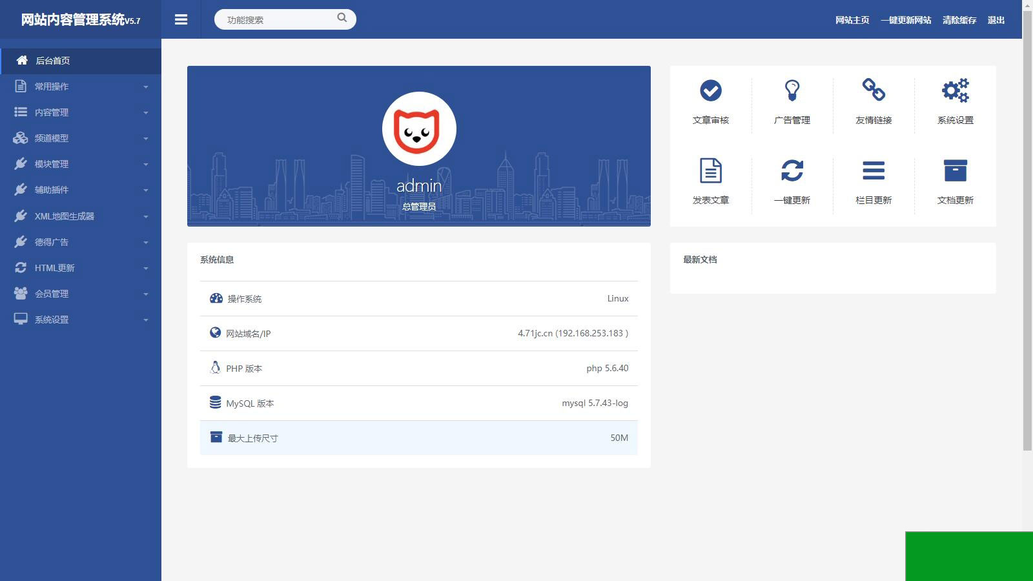Click the mysql 5.7.43-log value
Screen dimensions: 1033x581
595,403
